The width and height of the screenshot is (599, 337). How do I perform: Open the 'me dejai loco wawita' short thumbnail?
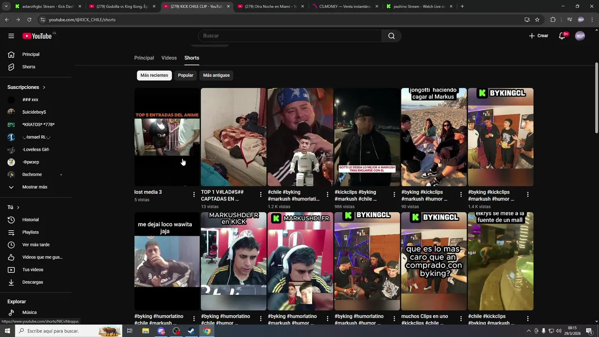coord(167,261)
